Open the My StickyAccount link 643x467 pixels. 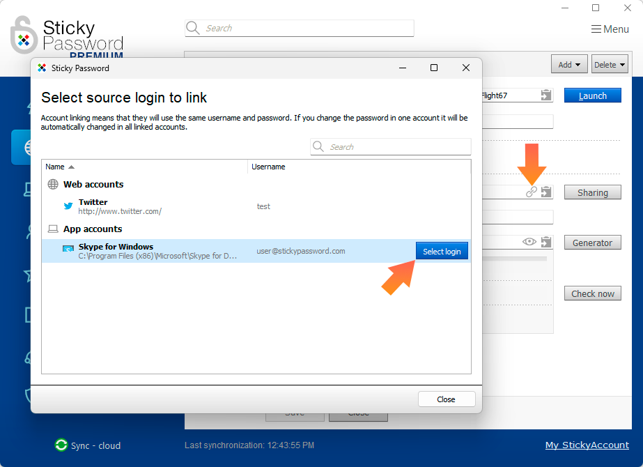point(587,445)
